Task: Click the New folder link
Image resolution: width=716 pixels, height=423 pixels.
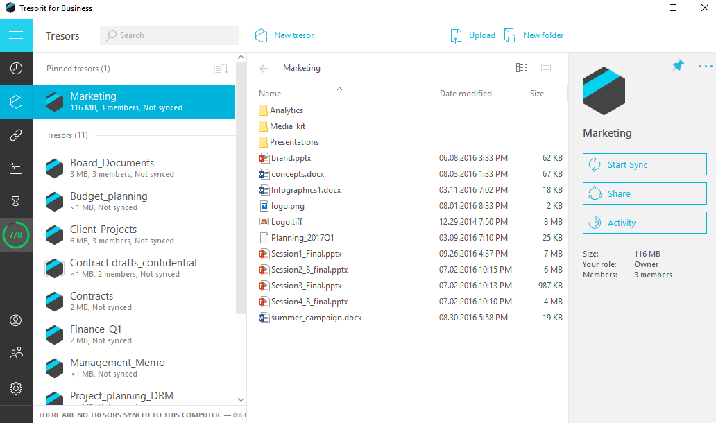Action: pos(543,35)
